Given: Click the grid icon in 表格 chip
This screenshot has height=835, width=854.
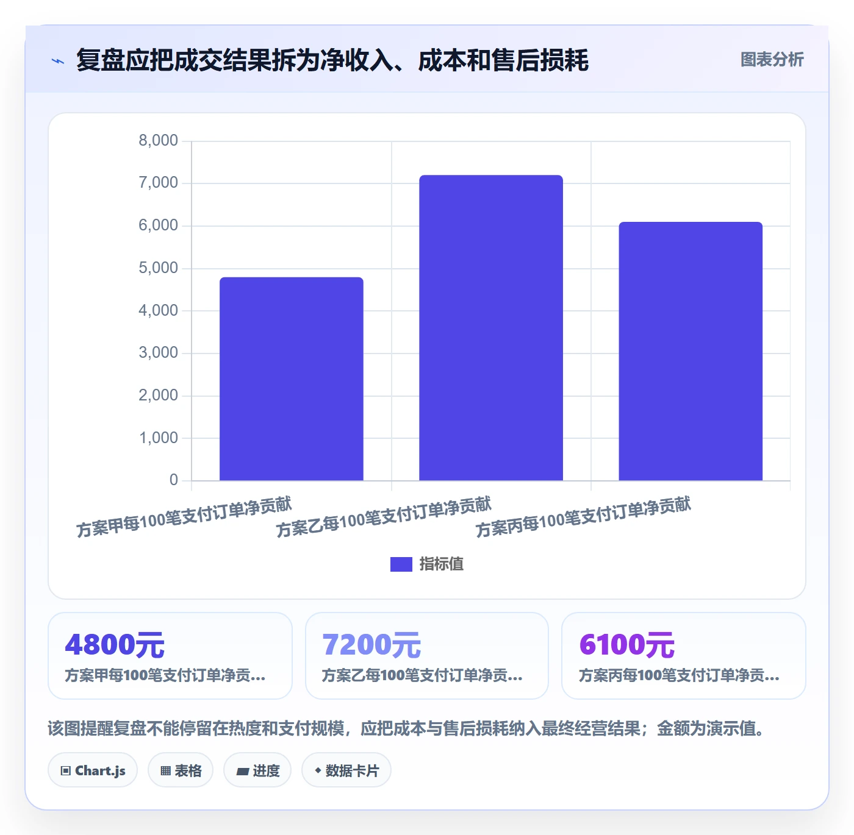Looking at the screenshot, I should (x=165, y=771).
